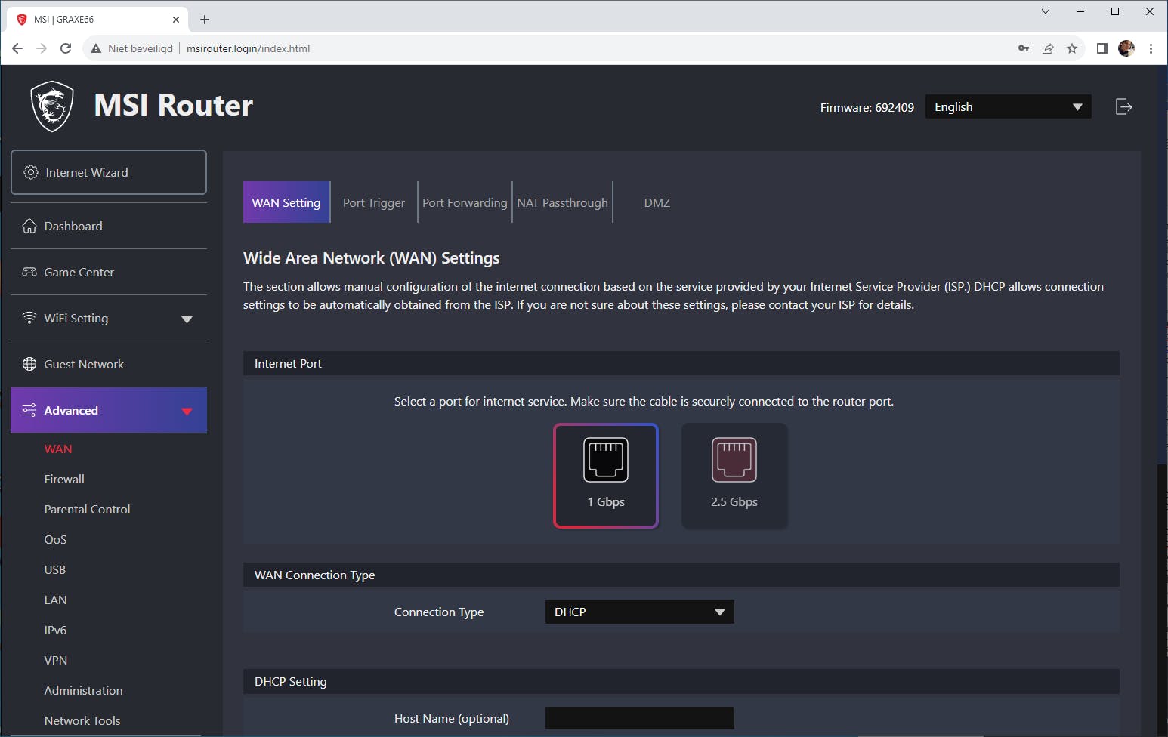Open a new browser tab
Image resolution: width=1168 pixels, height=737 pixels.
[205, 20]
